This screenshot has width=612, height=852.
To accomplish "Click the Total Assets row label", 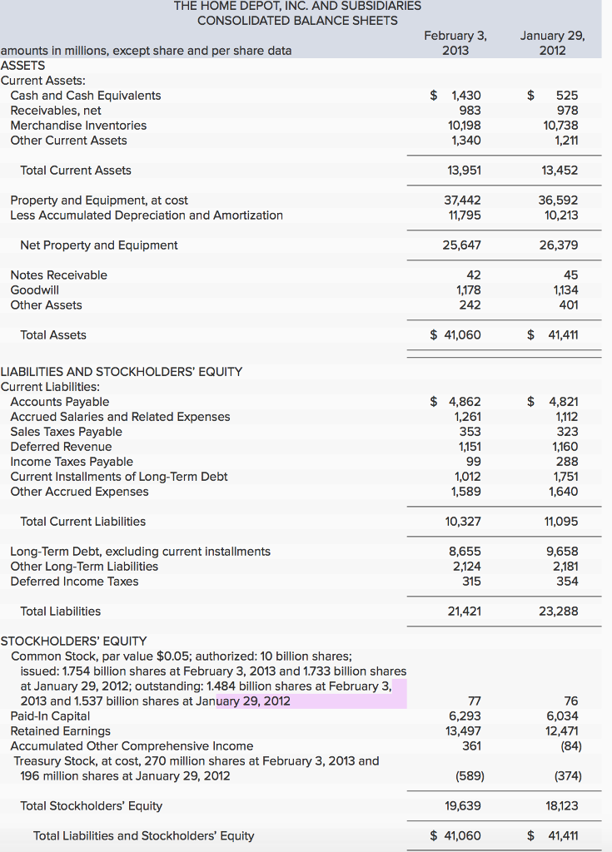I will [x=53, y=335].
